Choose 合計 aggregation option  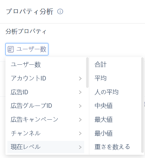pyautogui.click(x=101, y=65)
